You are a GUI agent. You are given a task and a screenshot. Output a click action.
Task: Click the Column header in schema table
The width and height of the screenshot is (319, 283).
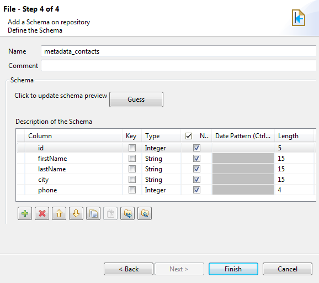coord(73,136)
